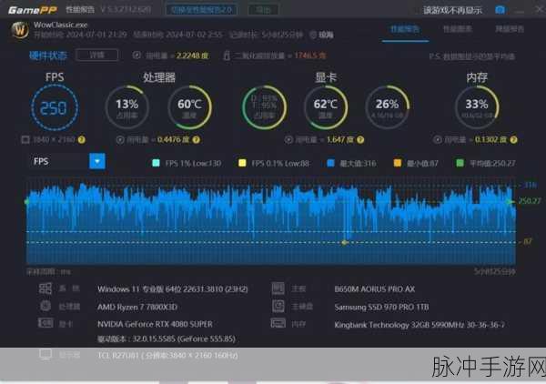Image resolution: width=546 pixels, height=384 pixels.
Task: Click the GeForce 555.85 driver version text
Action: 167,339
